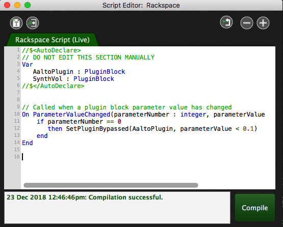The width and height of the screenshot is (283, 227).
Task: Click the 'End' keyword on line 14
Action: pos(28,143)
